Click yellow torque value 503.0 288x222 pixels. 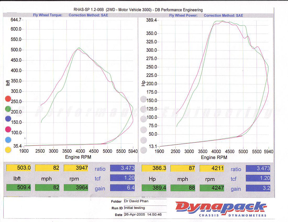coord(19,168)
